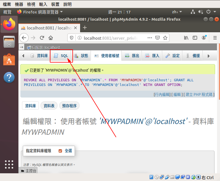Open the 狀態 tab

tap(81, 56)
